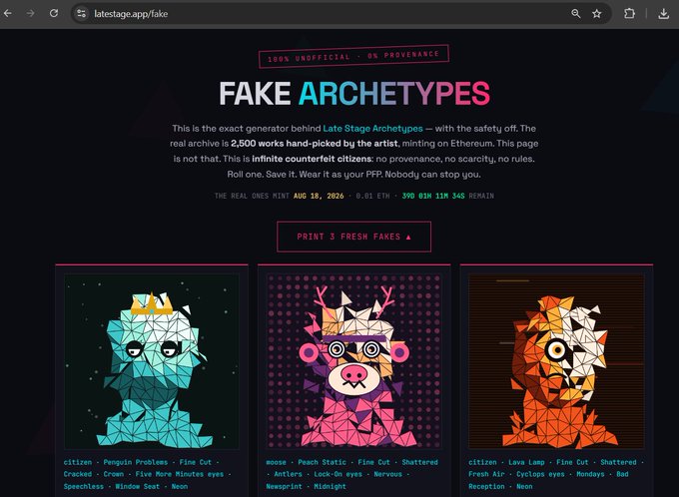Click the '100% Unofficial · 0% Provenance' stamp
This screenshot has height=497, width=679.
353,56
